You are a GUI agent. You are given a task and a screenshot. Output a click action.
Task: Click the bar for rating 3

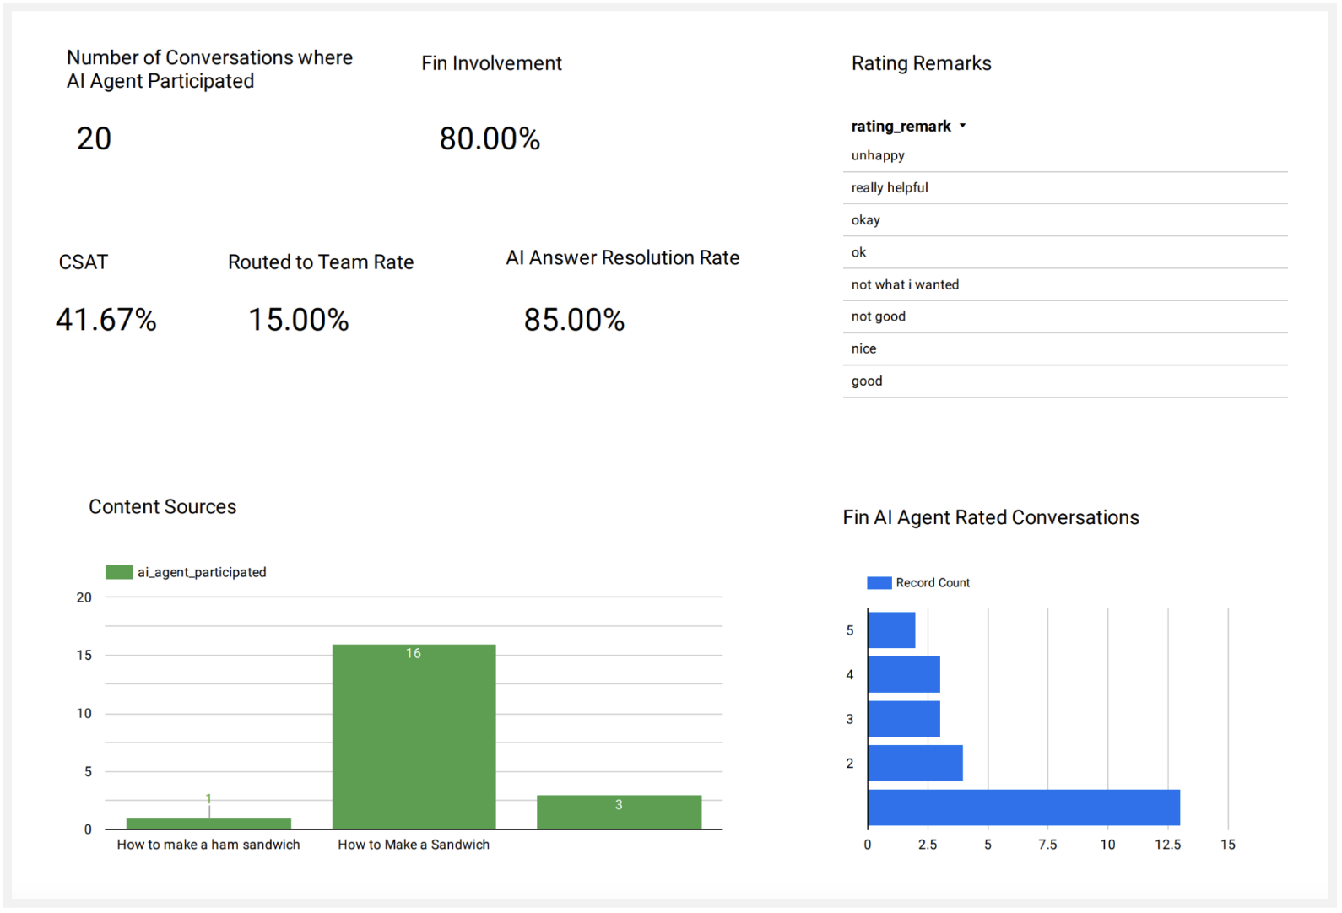pyautogui.click(x=904, y=720)
